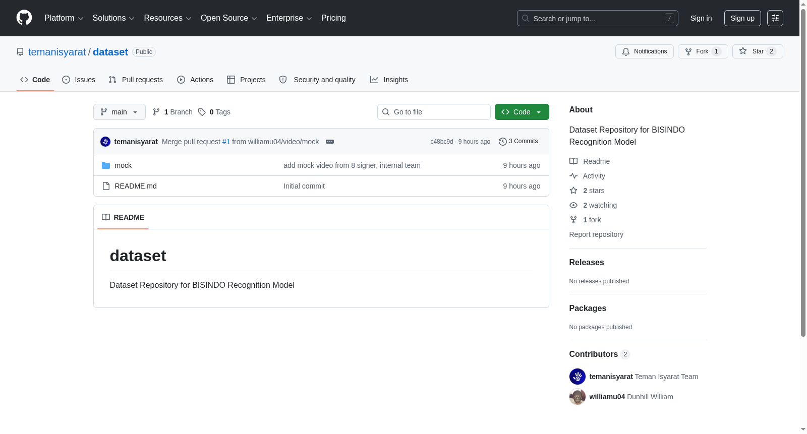Click the bell icon in Notifications button
807x434 pixels.
click(626, 51)
